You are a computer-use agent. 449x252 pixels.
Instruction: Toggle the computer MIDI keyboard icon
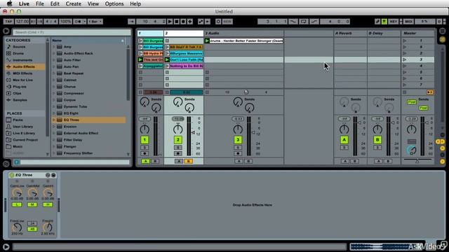coord(384,22)
